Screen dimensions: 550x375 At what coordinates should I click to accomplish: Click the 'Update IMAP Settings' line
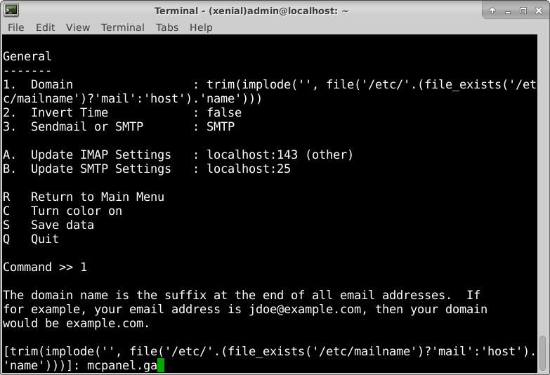[x=100, y=154]
